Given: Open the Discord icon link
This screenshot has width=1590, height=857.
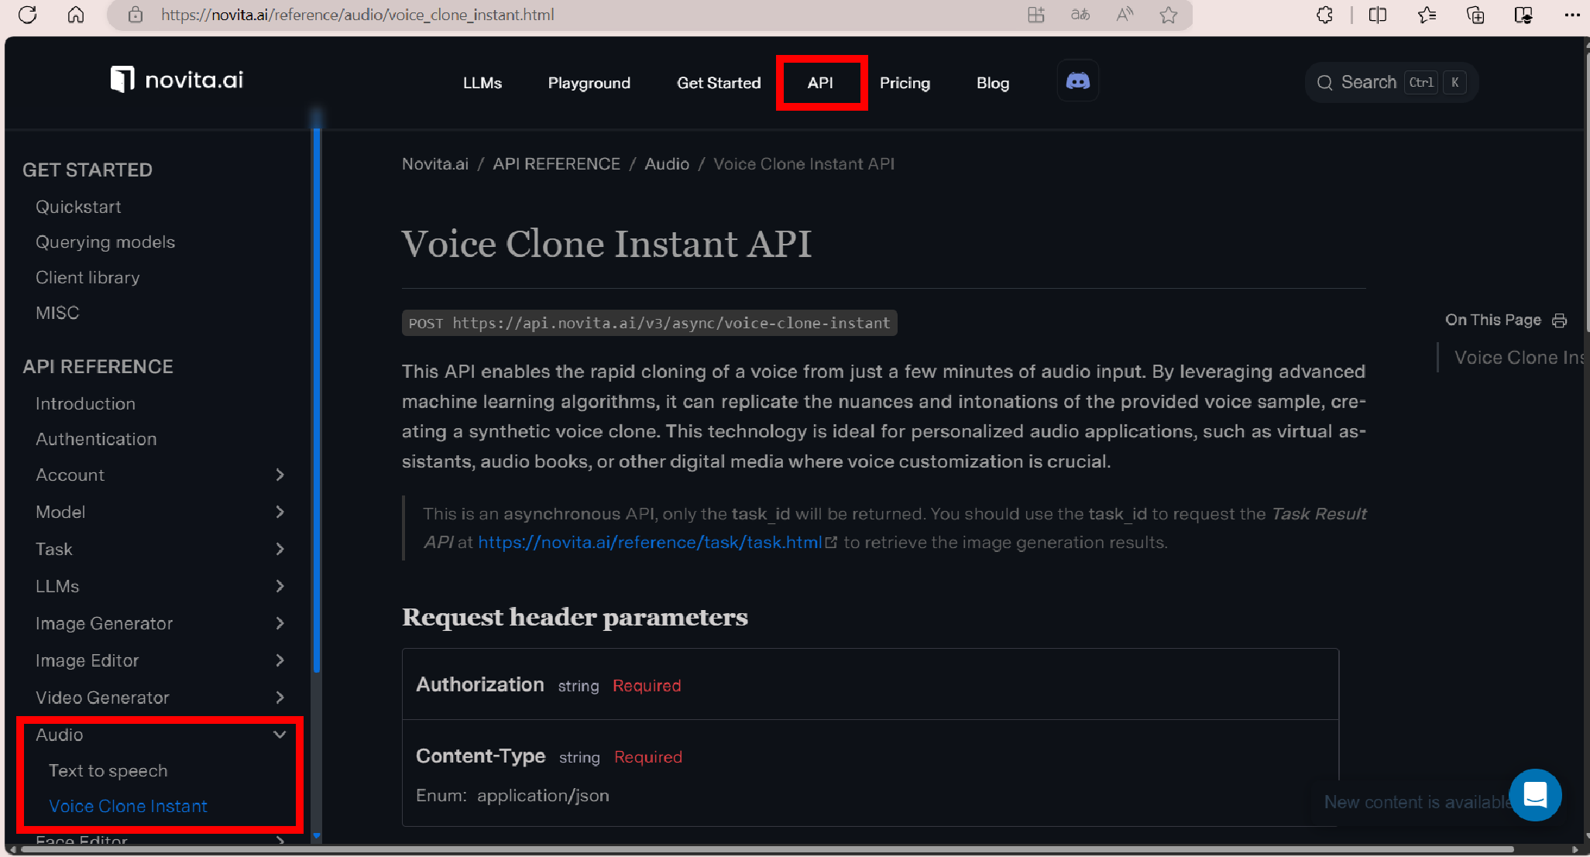Looking at the screenshot, I should (x=1077, y=81).
